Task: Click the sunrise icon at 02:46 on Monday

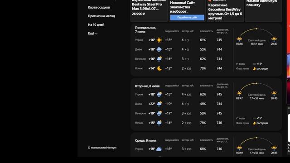Action: pos(239,39)
